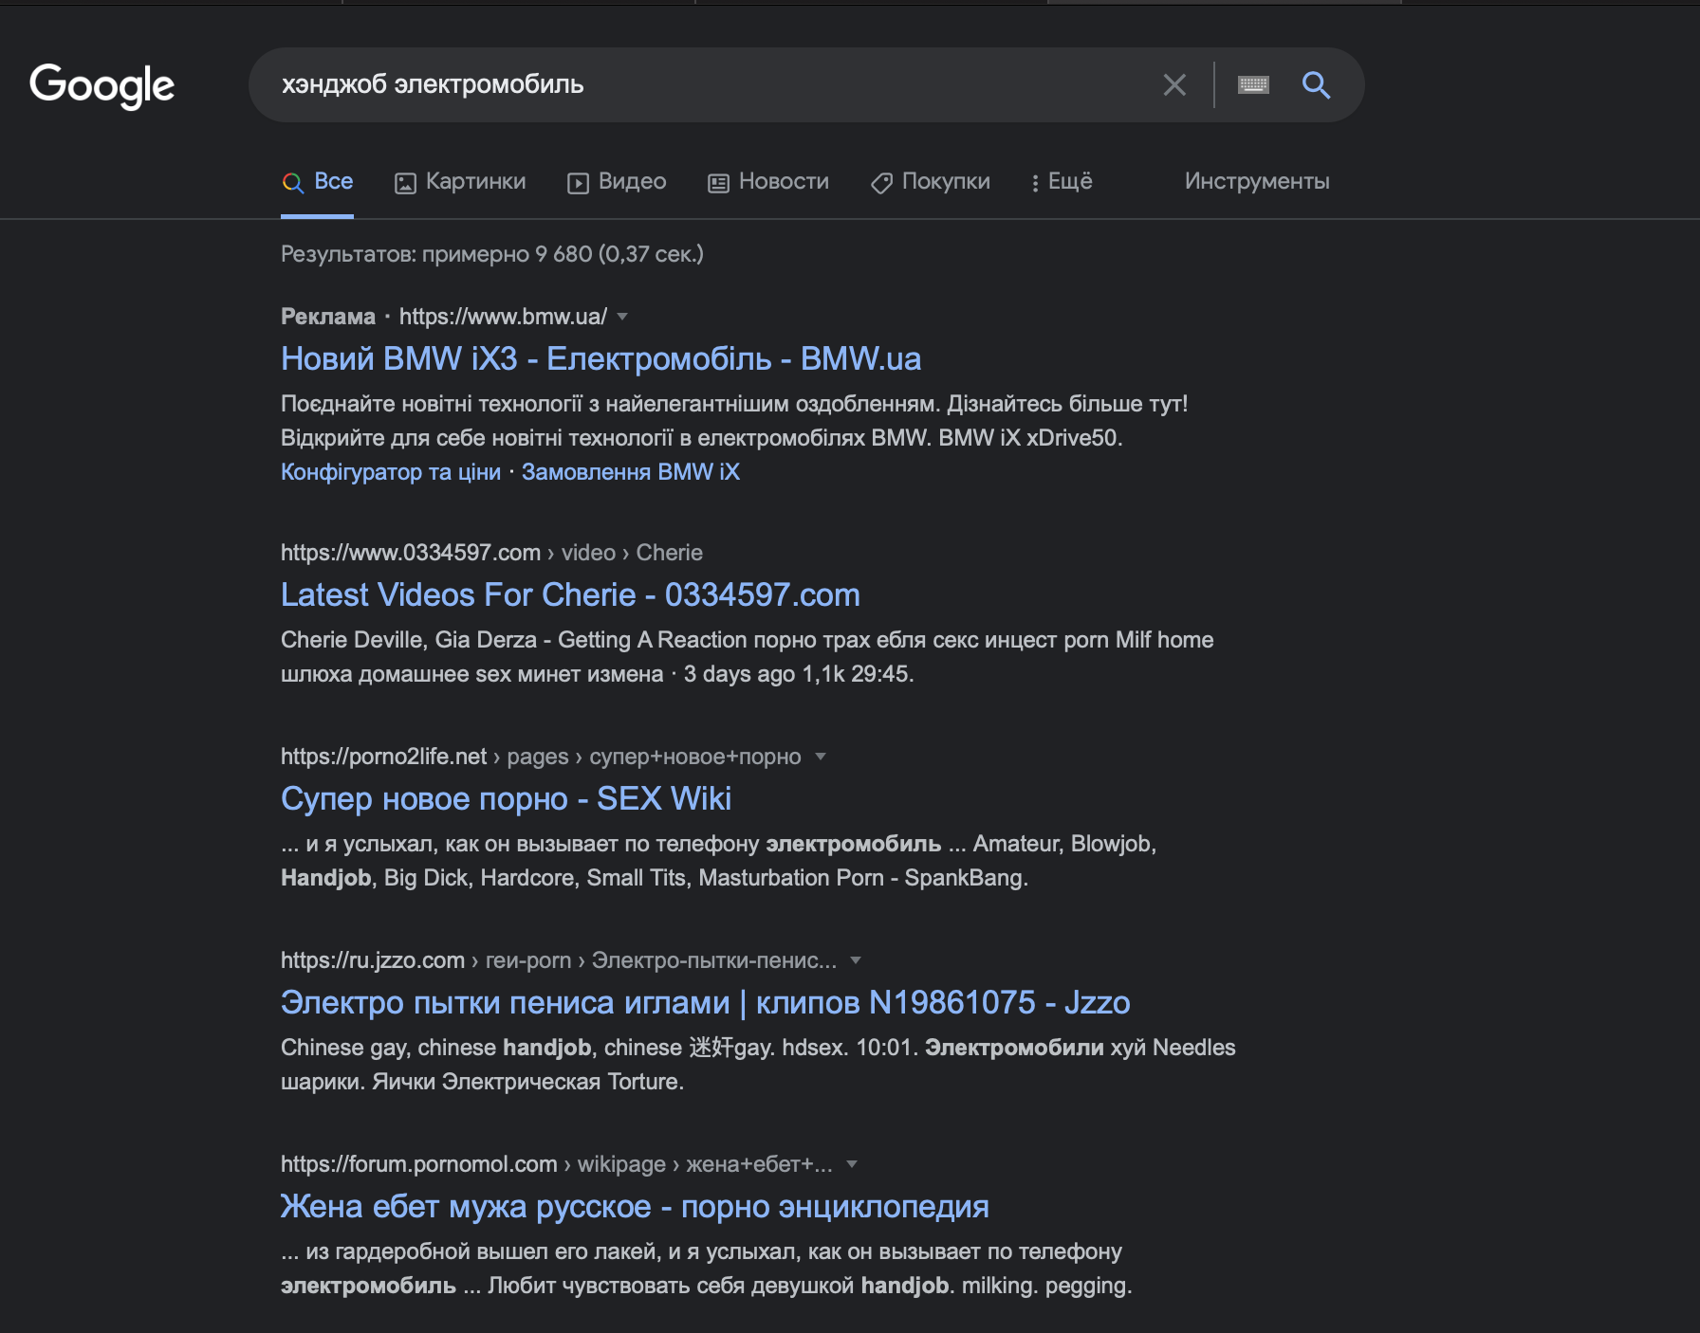Open the Новий BMW iX3 ad link
This screenshot has height=1333, width=1700.
601,359
